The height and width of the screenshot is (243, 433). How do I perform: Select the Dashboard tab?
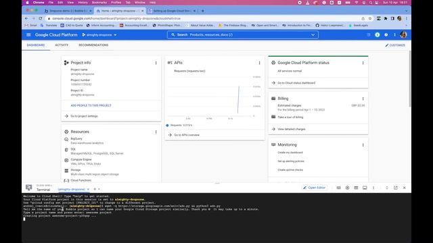36,45
